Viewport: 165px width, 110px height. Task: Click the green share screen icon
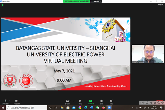point(91,101)
